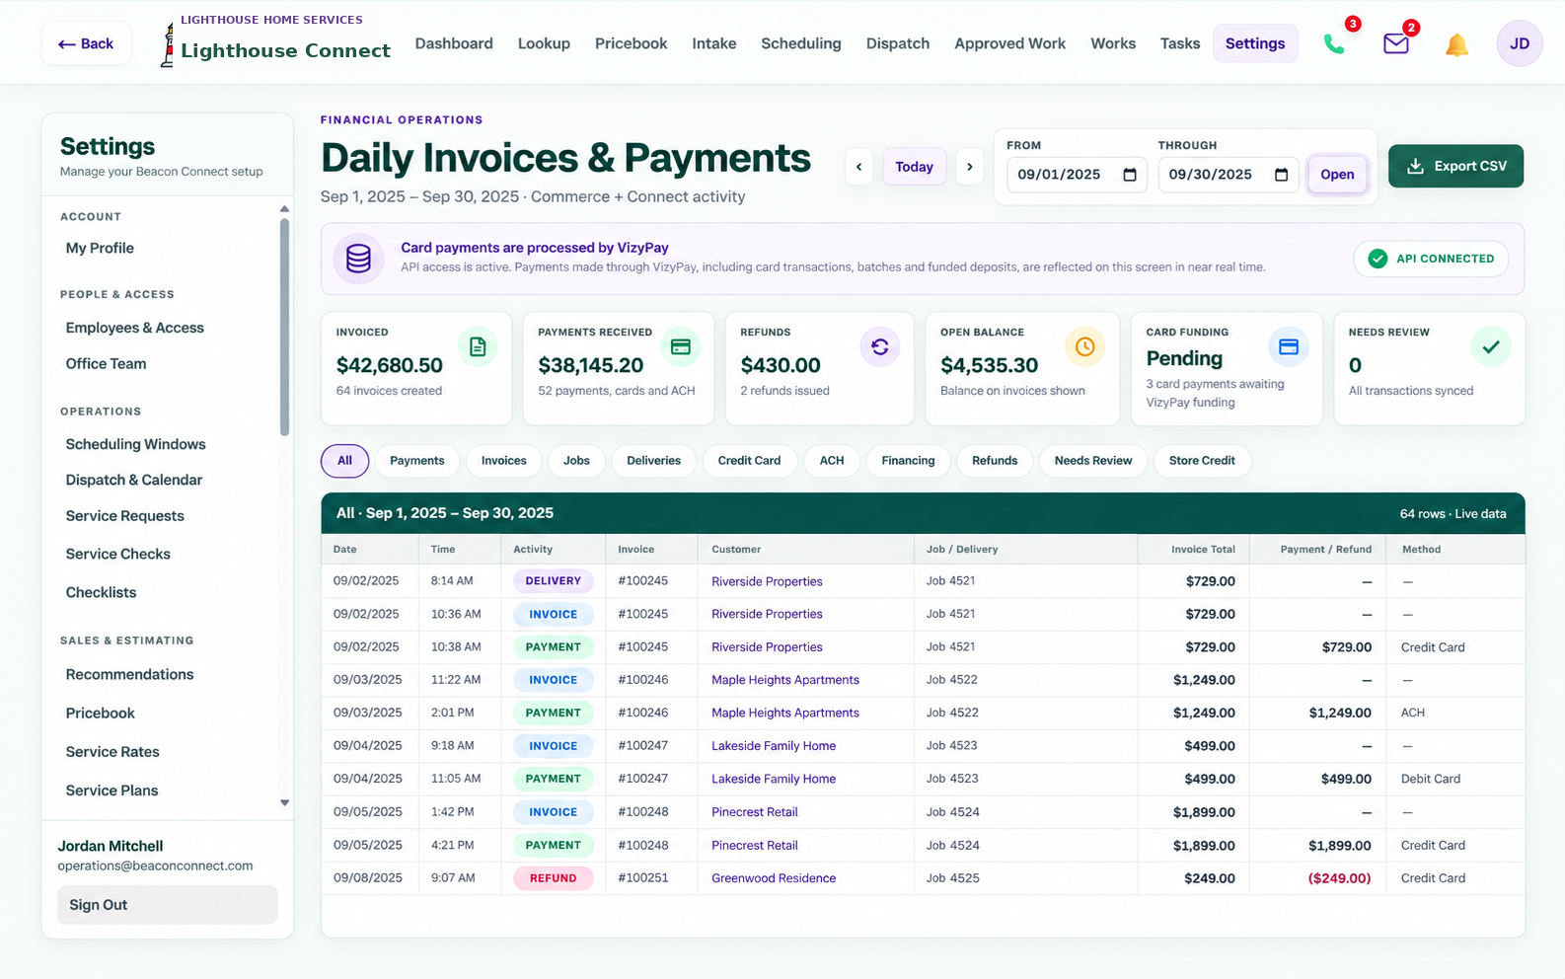Screen dimensions: 1565x979
Task: Click the Needs Review checkmark icon
Action: point(1491,346)
